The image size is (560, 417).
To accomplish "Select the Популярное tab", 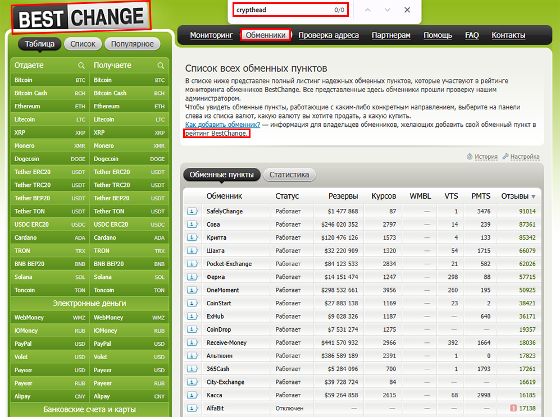I will coord(133,44).
